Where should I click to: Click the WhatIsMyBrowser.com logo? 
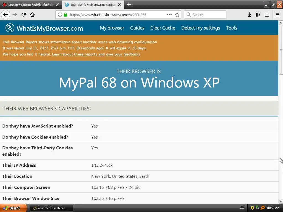[x=44, y=28]
